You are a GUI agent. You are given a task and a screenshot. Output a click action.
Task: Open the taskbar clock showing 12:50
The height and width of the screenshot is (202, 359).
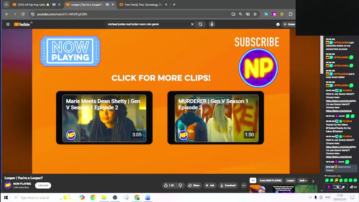(340, 198)
